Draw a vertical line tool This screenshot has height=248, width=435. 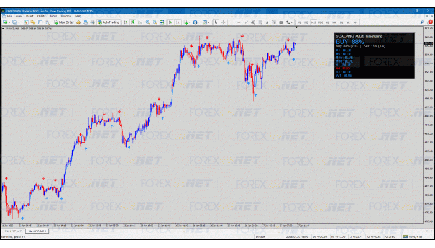click(232, 22)
